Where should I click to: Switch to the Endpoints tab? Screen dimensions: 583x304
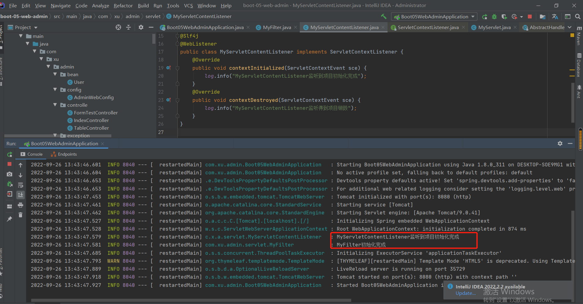point(64,154)
